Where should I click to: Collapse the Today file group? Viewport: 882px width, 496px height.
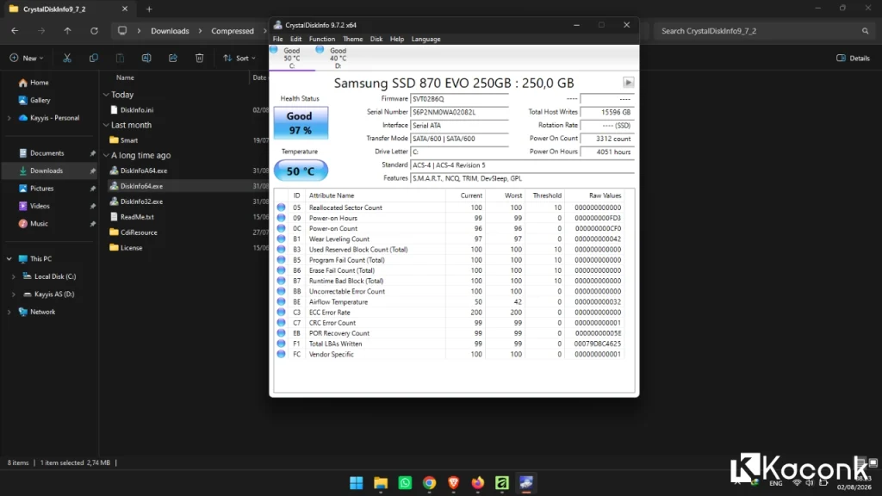[x=106, y=95]
